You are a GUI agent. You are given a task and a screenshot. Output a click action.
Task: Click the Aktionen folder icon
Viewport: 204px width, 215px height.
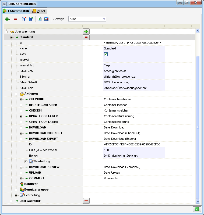(x=22, y=94)
